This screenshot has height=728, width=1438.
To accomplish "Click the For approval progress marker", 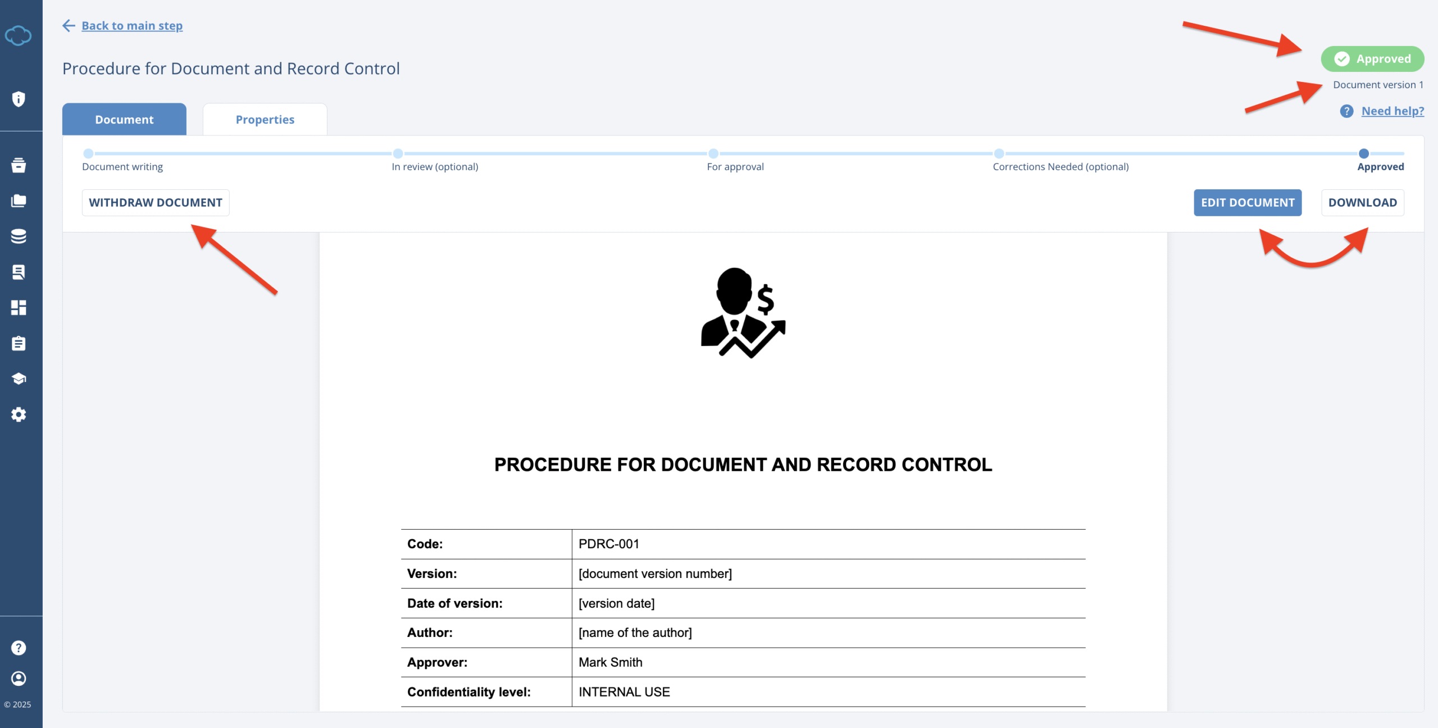I will pyautogui.click(x=713, y=153).
